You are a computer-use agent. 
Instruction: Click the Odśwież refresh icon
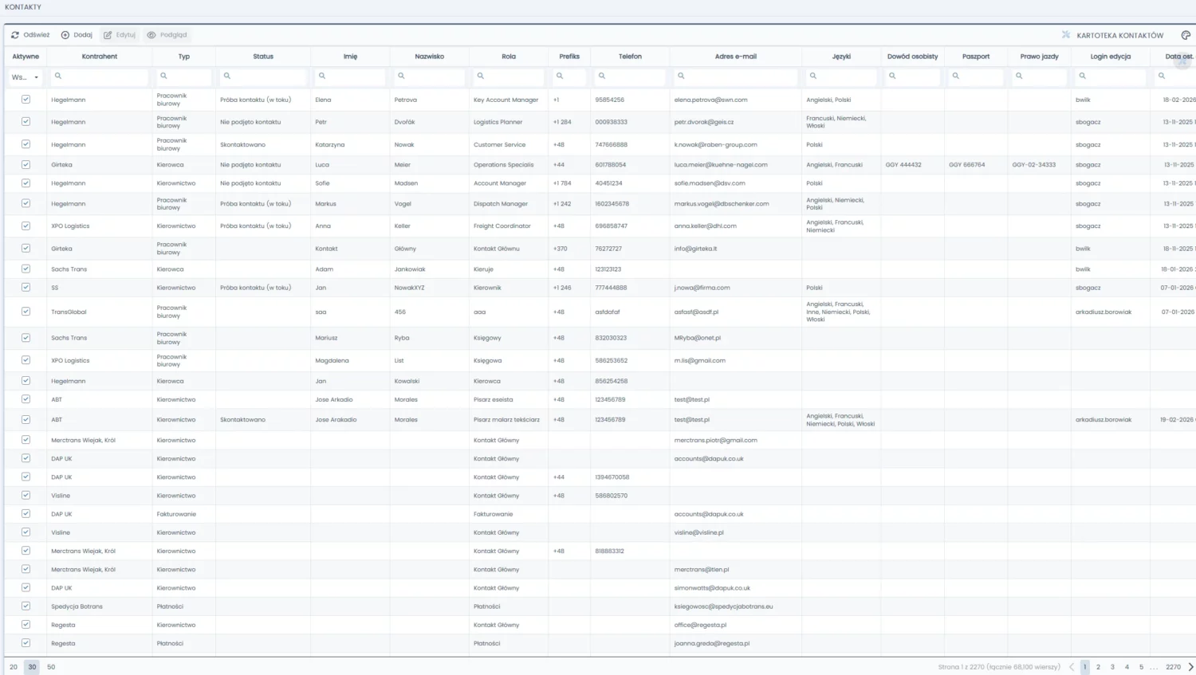[15, 35]
